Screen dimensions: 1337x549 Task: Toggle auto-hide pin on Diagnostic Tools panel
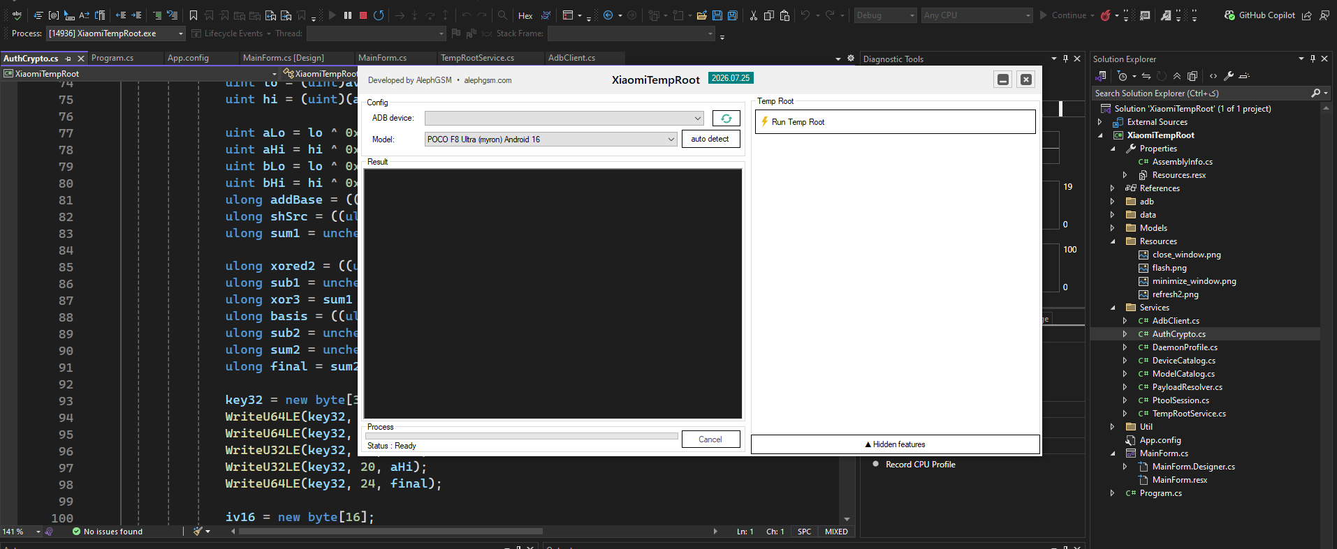pyautogui.click(x=1065, y=59)
